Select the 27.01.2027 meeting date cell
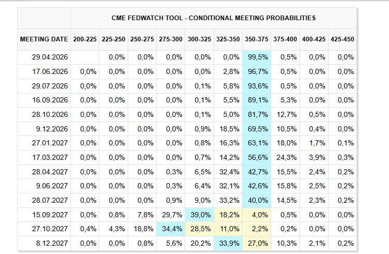389x254 pixels. click(x=49, y=143)
